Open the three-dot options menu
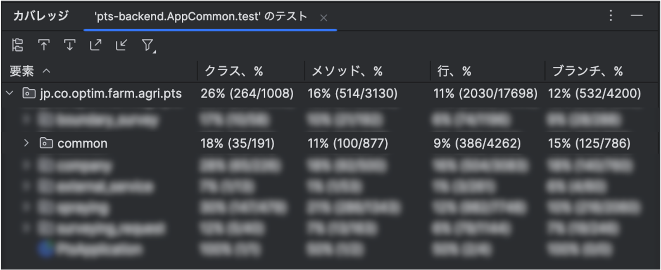 (x=611, y=16)
